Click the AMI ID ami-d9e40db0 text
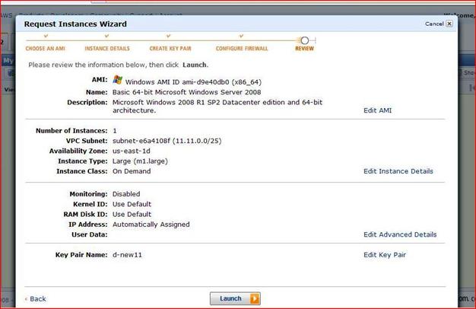This screenshot has width=476, height=309. [193, 82]
